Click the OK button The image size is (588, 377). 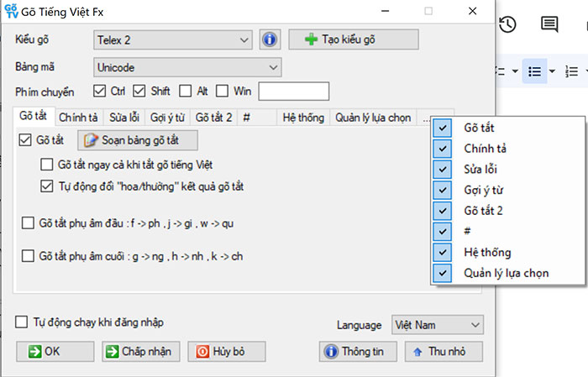pos(55,351)
